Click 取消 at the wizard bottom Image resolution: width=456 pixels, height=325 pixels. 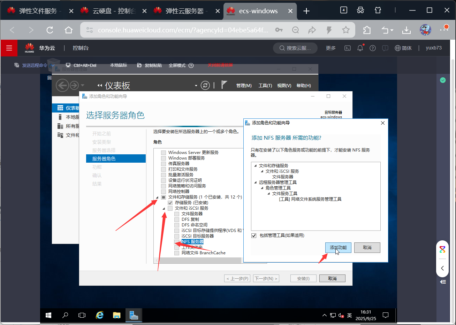point(332,278)
